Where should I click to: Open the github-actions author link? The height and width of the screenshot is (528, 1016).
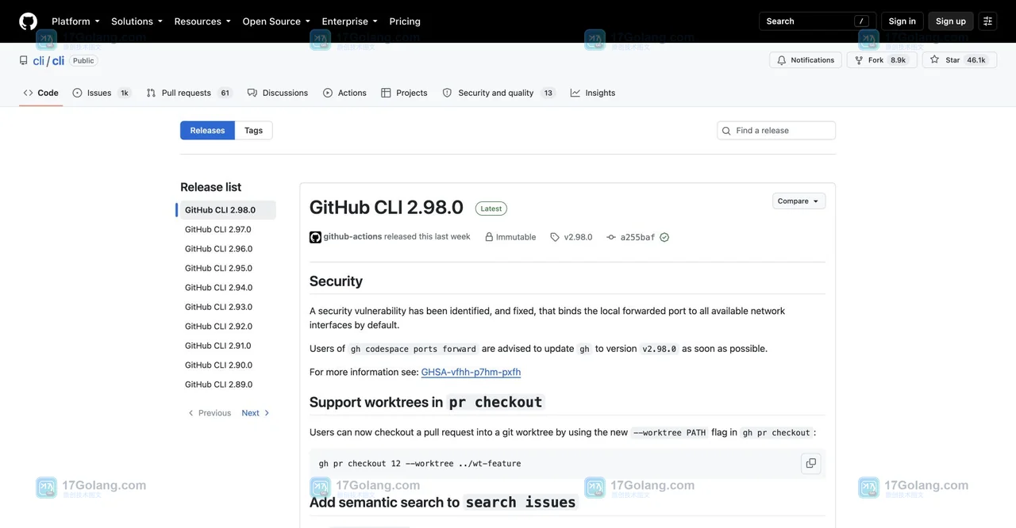(x=352, y=236)
